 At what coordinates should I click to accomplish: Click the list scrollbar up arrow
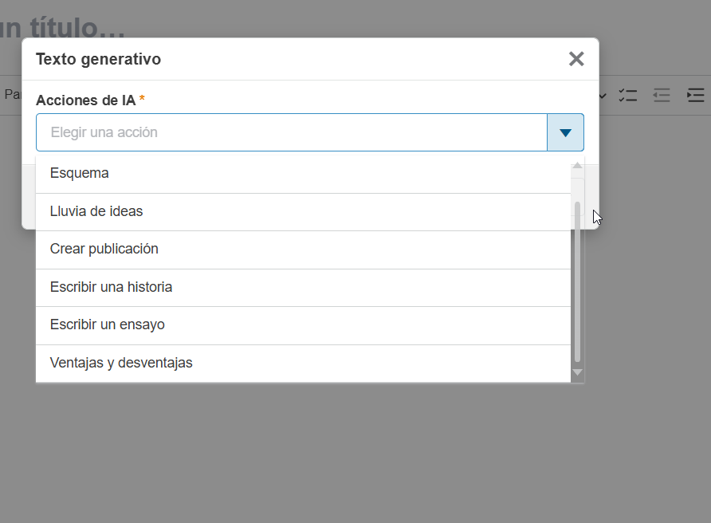[577, 165]
